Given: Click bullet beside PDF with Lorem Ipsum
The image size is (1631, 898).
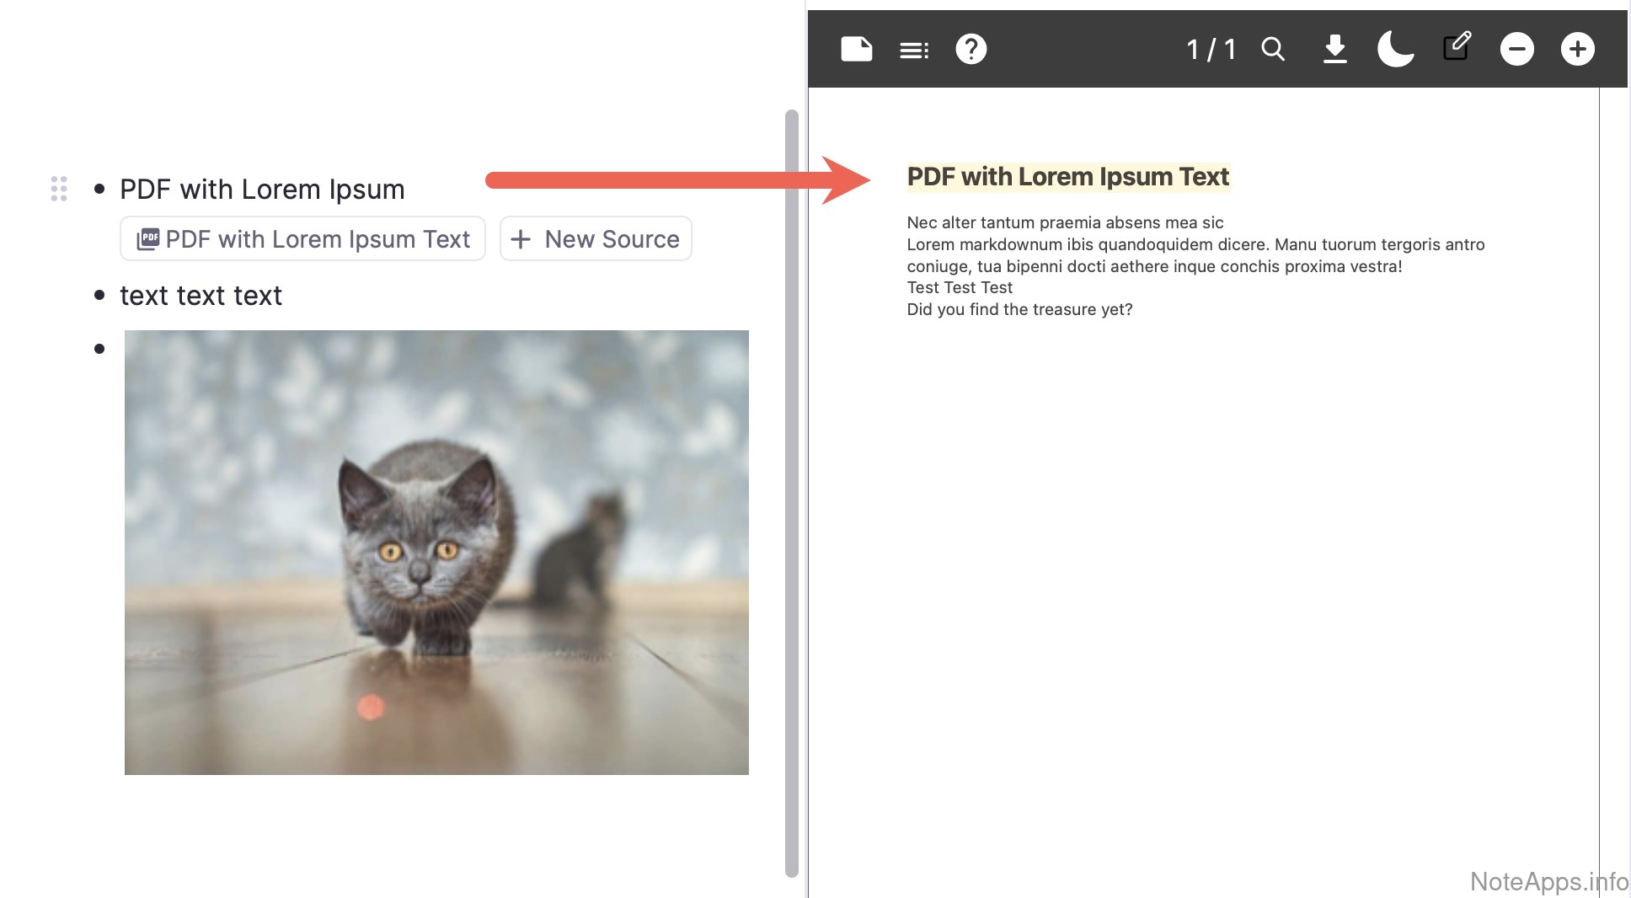Looking at the screenshot, I should click(x=99, y=190).
